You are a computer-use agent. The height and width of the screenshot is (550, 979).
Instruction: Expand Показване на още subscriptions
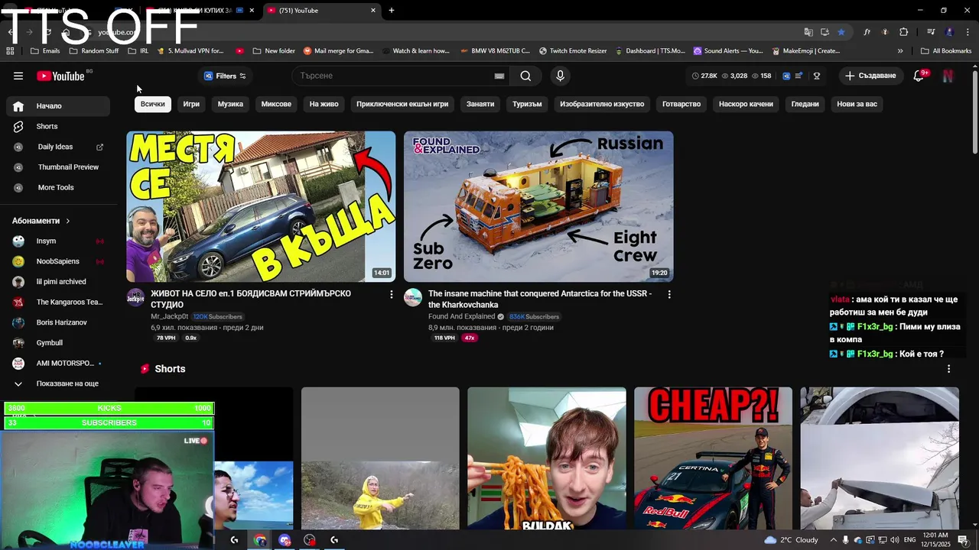click(58, 383)
